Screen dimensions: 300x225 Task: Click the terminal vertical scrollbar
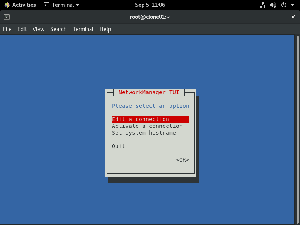click(x=297, y=129)
